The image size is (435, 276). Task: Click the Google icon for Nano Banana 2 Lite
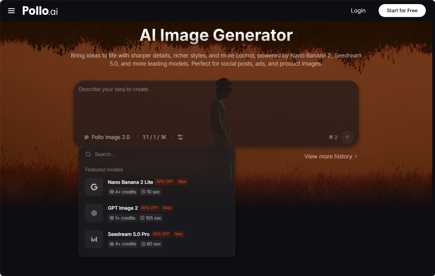pos(94,187)
